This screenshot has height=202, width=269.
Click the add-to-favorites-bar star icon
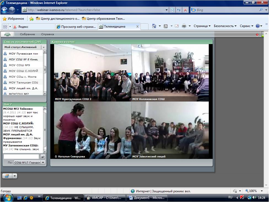pos(31,19)
